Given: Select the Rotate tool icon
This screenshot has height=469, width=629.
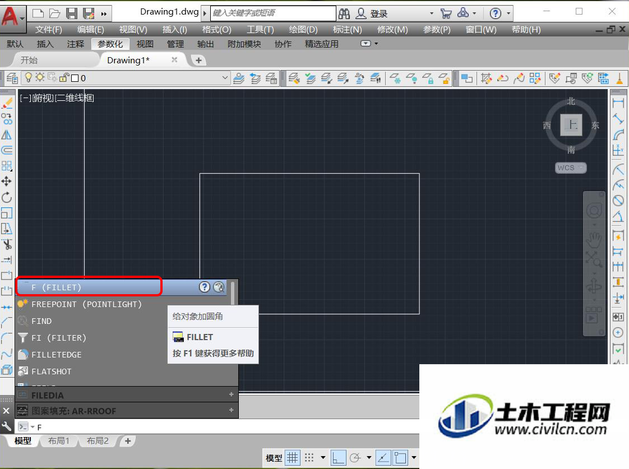Looking at the screenshot, I should [x=6, y=197].
